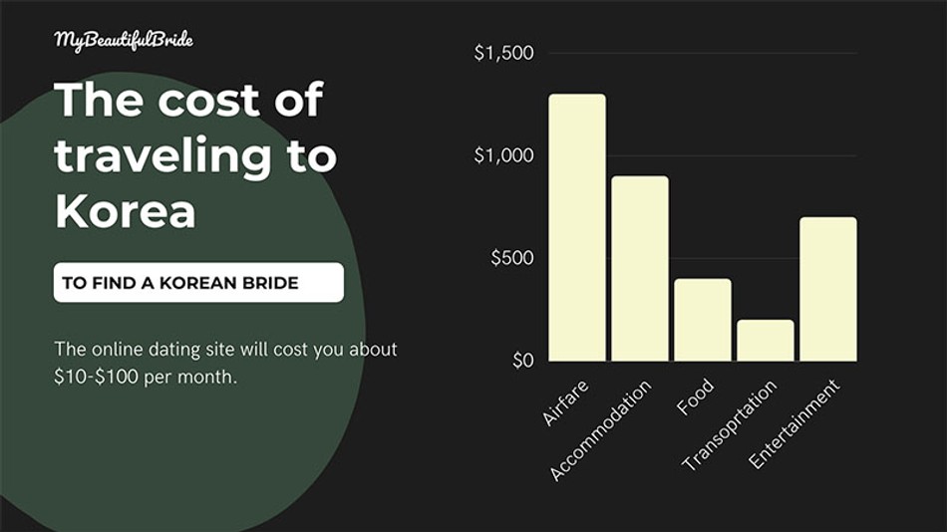Click the Food category label
The image size is (947, 532).
[695, 398]
